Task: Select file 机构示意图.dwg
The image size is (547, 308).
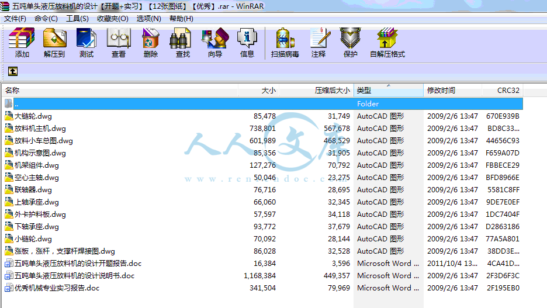Action: [40, 153]
